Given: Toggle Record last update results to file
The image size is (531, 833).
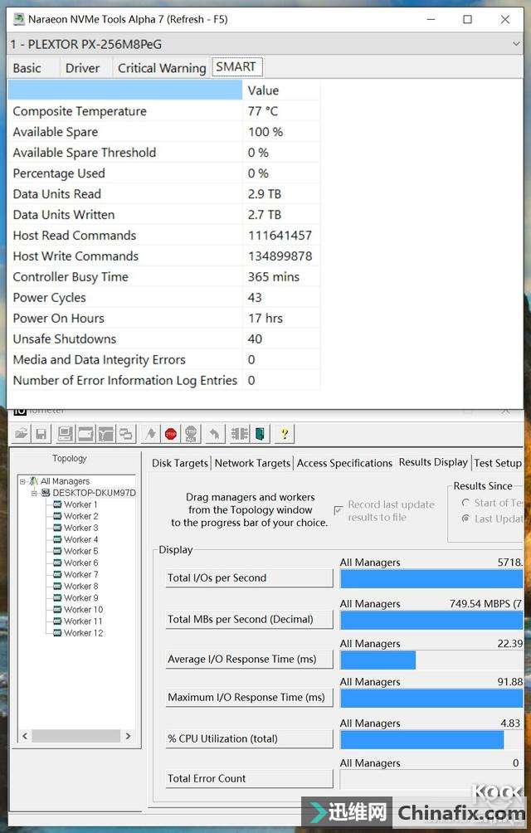Looking at the screenshot, I should (x=338, y=510).
